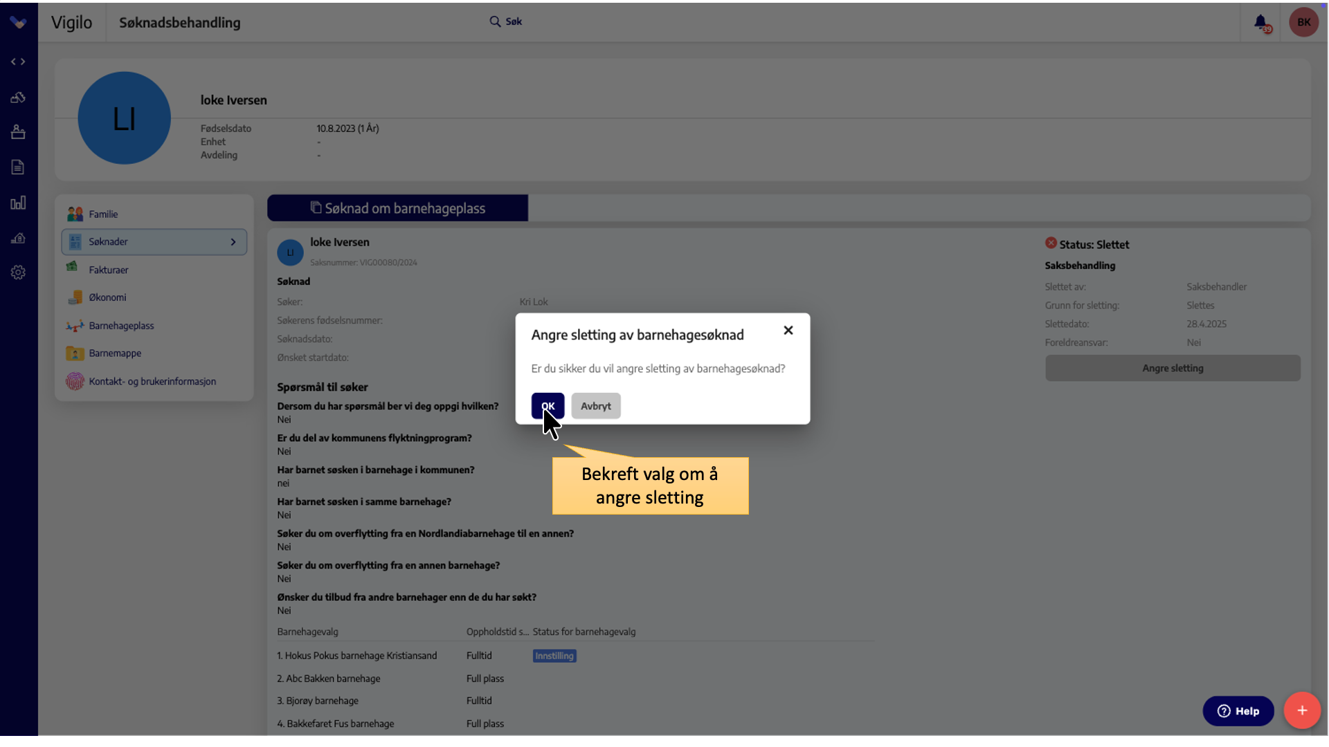Click the Vigilo title text

[x=72, y=23]
